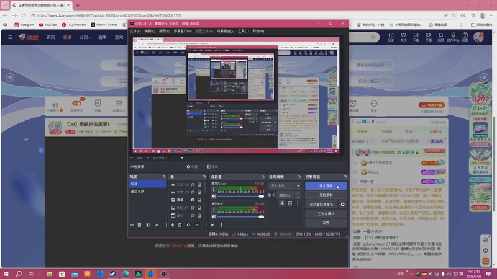Mute the desktop audio speaker icon in the mixer

(x=214, y=216)
